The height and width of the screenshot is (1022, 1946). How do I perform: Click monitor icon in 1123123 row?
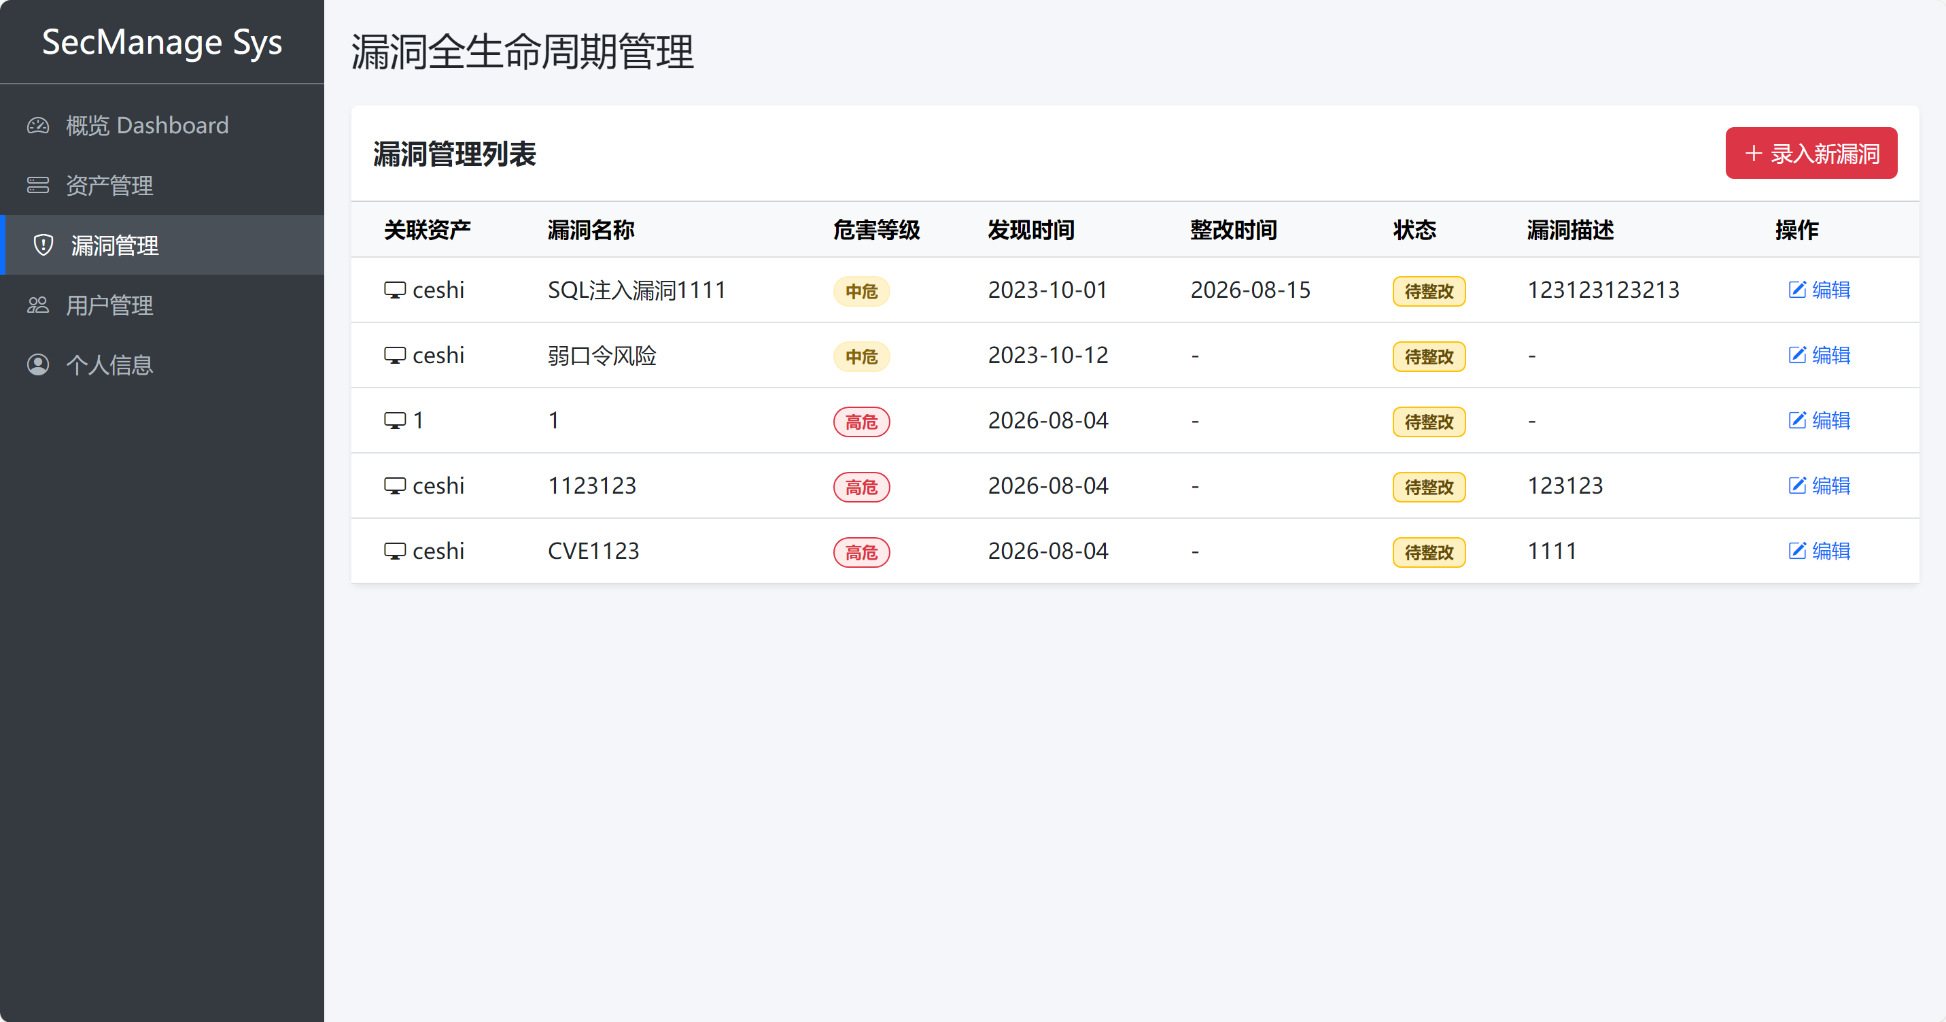click(394, 486)
